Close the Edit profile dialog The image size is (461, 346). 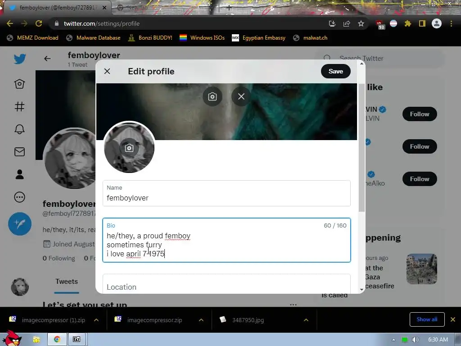(107, 71)
